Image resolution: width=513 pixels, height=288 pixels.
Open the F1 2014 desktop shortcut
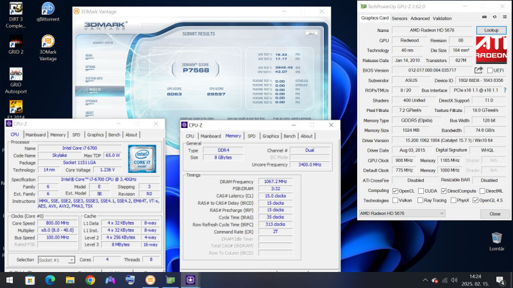pyautogui.click(x=15, y=109)
